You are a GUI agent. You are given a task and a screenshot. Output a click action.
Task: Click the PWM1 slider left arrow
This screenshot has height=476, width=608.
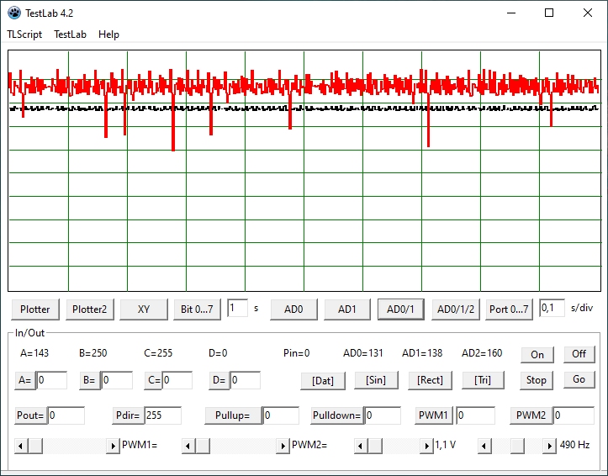pos(21,446)
